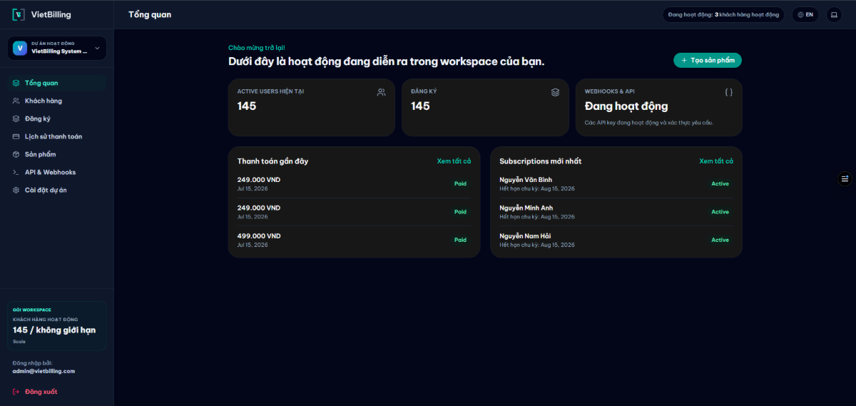The width and height of the screenshot is (856, 406).
Task: Click the globe language icon
Action: point(801,14)
